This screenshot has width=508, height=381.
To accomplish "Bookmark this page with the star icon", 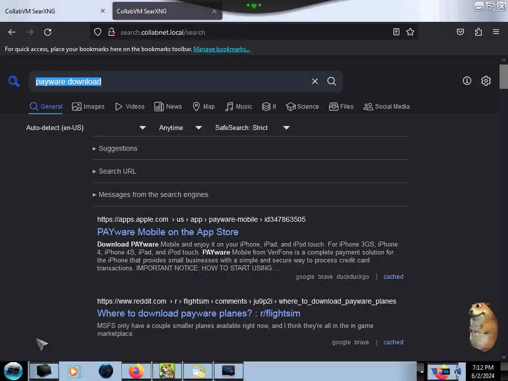I will pyautogui.click(x=410, y=32).
